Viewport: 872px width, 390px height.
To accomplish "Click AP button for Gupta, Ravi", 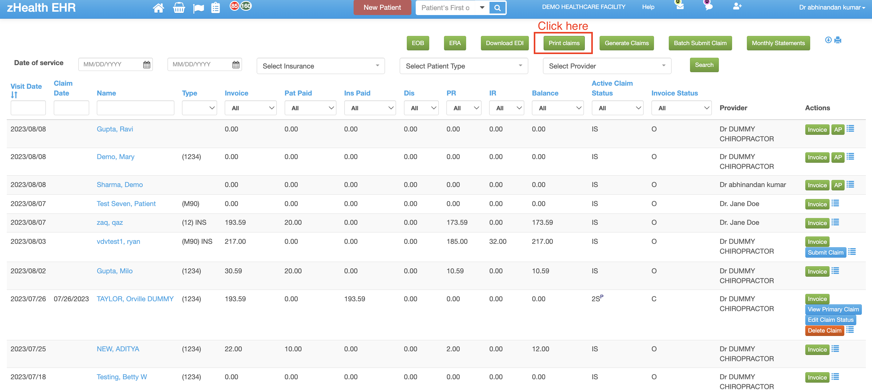I will (x=838, y=129).
